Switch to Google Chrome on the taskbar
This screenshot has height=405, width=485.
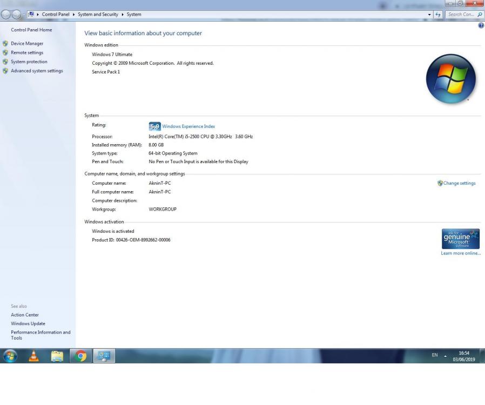pyautogui.click(x=80, y=356)
